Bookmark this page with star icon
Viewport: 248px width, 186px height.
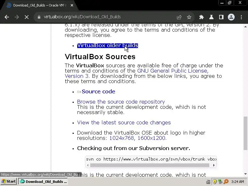click(189, 17)
